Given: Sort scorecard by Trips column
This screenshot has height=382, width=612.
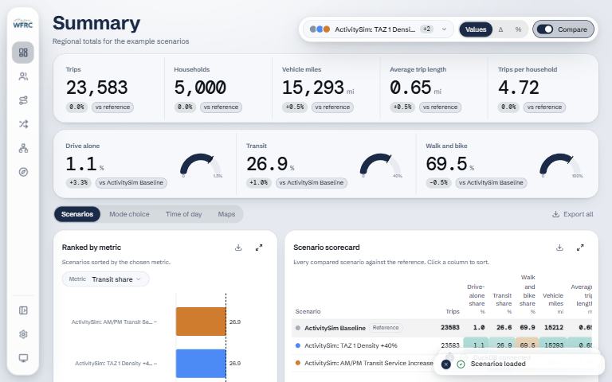Looking at the screenshot, I should click(453, 311).
